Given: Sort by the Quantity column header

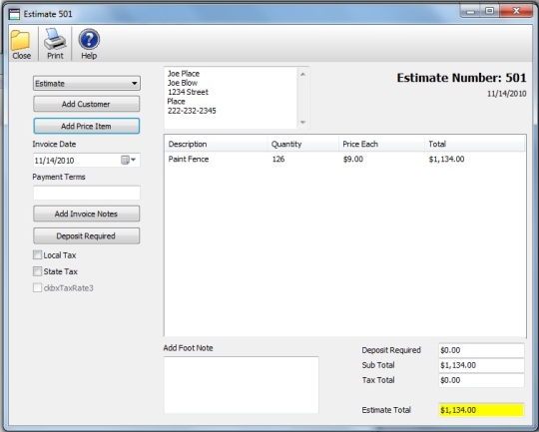Looking at the screenshot, I should coord(303,144).
